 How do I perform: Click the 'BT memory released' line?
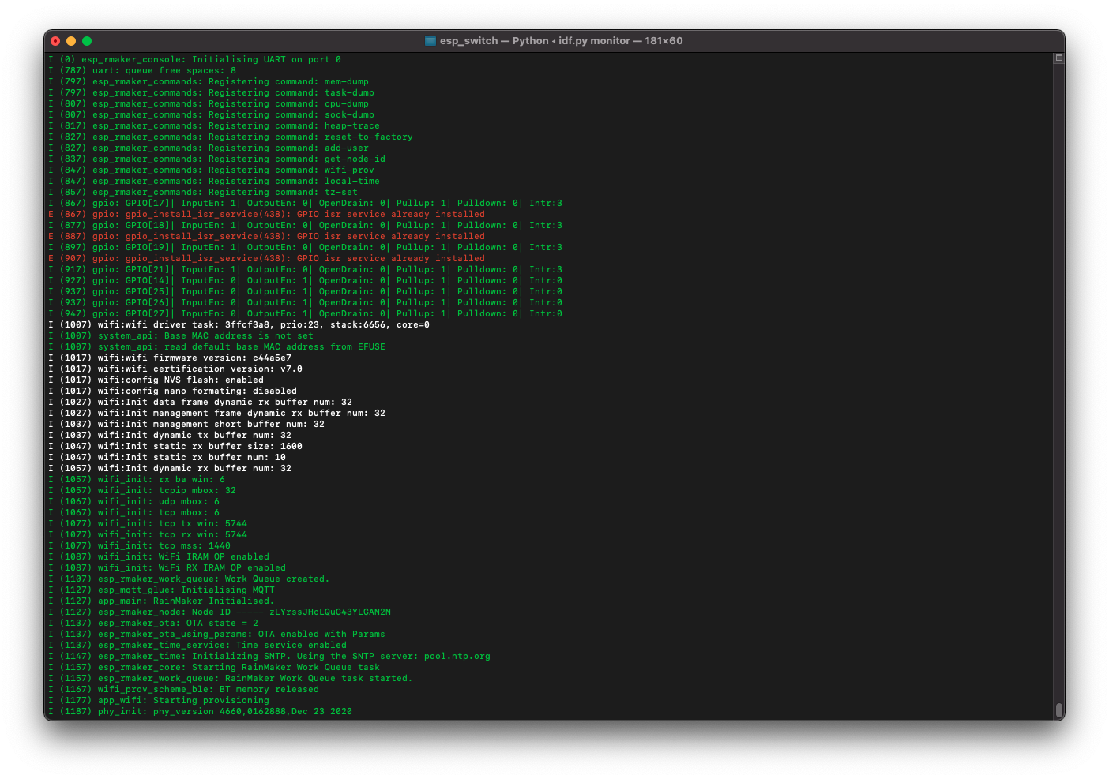pos(184,689)
